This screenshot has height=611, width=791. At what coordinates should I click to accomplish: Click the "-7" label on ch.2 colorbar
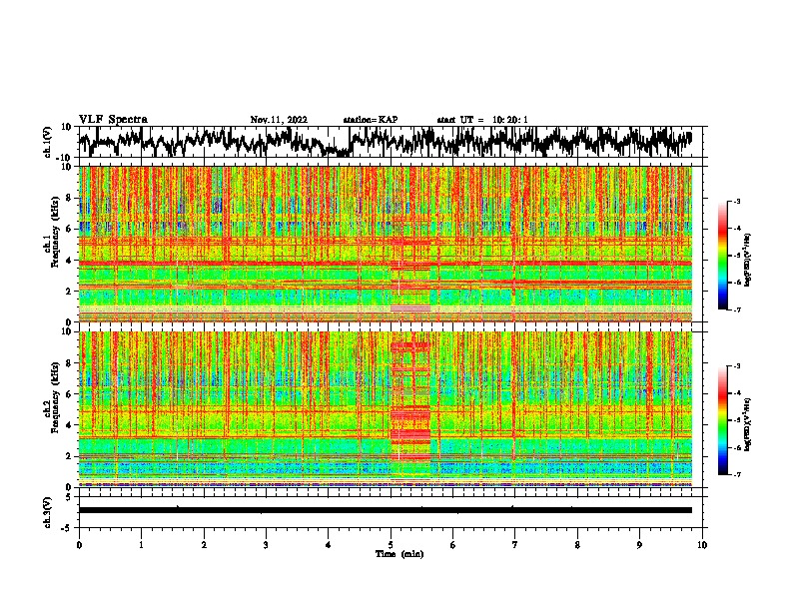737,474
